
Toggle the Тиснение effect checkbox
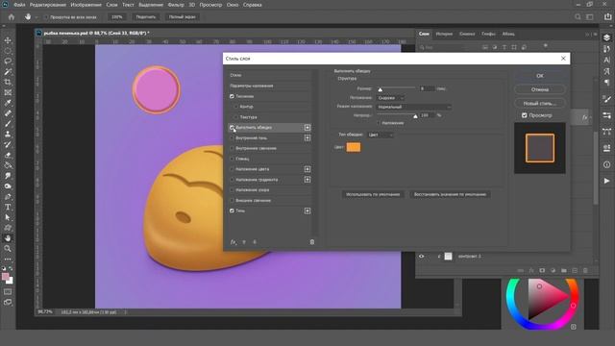click(232, 96)
